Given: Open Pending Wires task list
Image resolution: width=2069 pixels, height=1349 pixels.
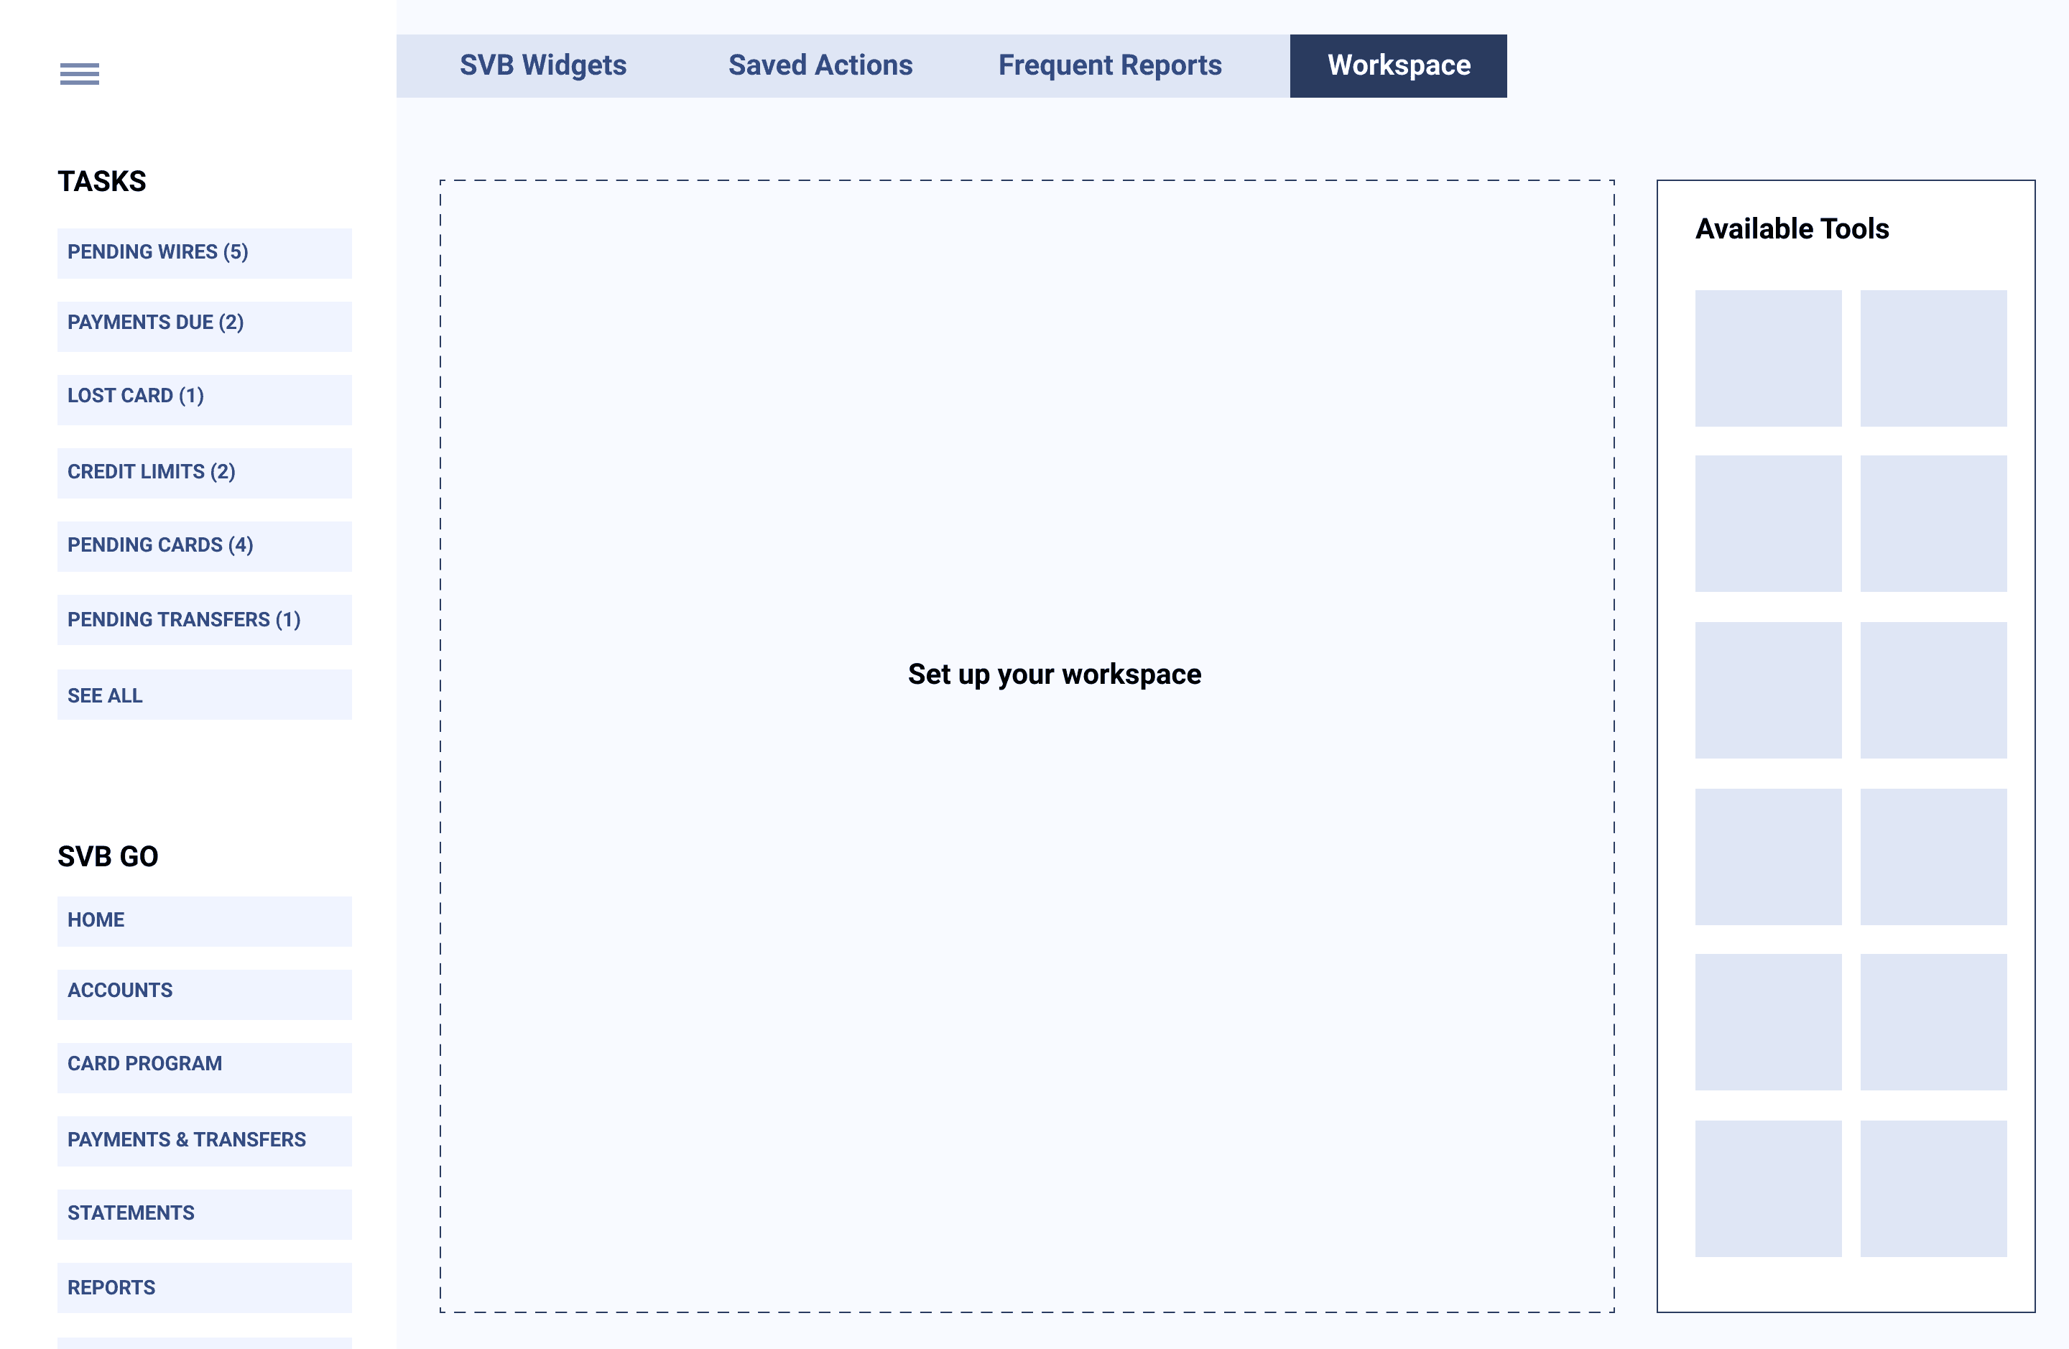Looking at the screenshot, I should (x=204, y=251).
